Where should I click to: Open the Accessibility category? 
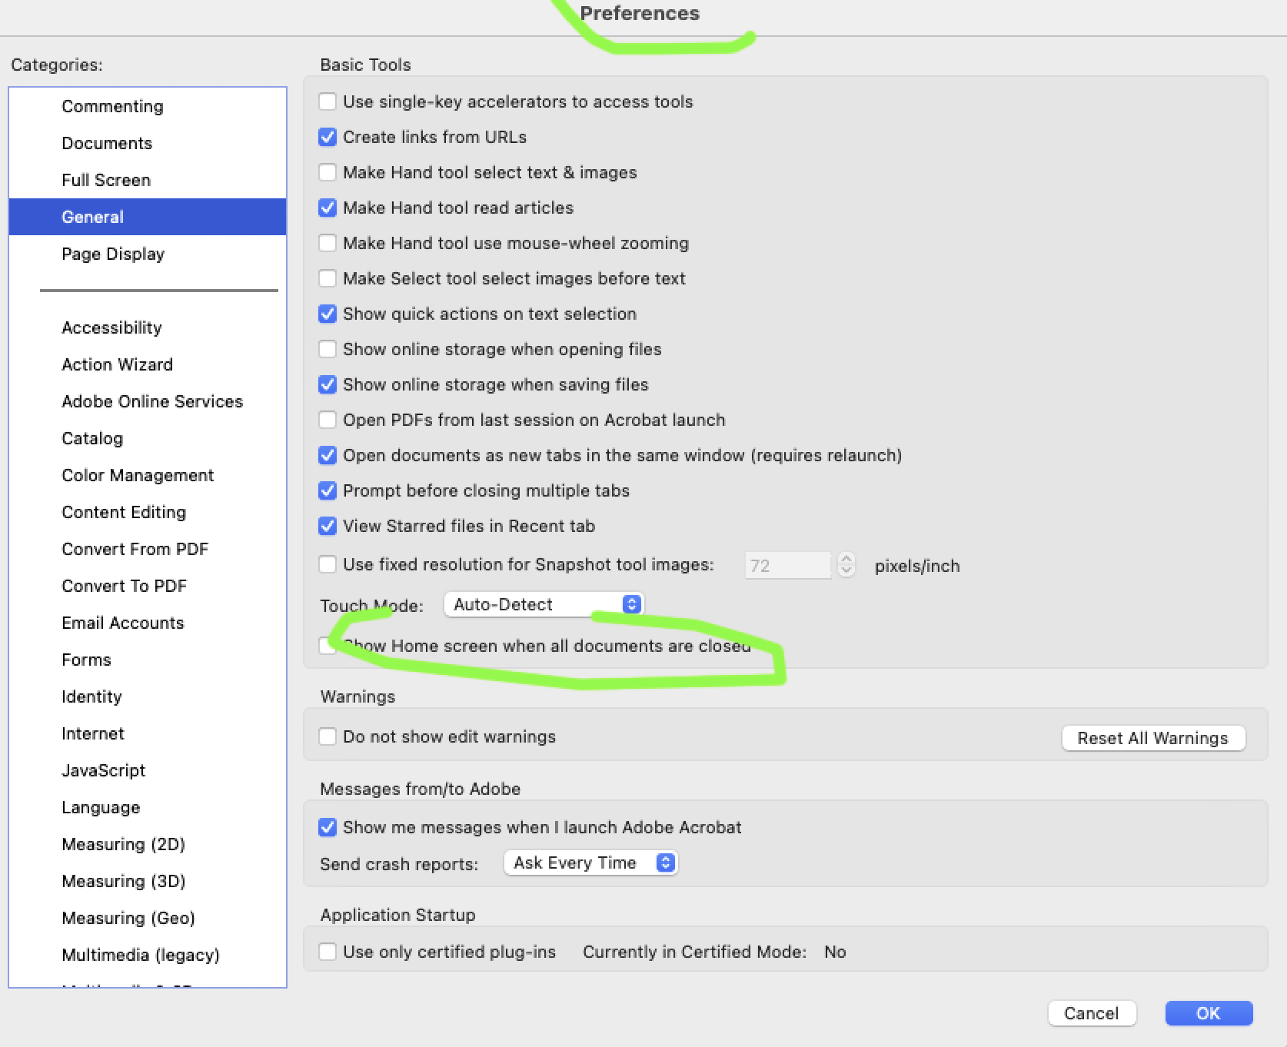tap(148, 327)
